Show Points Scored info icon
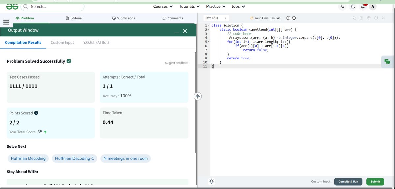The width and height of the screenshot is (395, 189). tap(36, 113)
